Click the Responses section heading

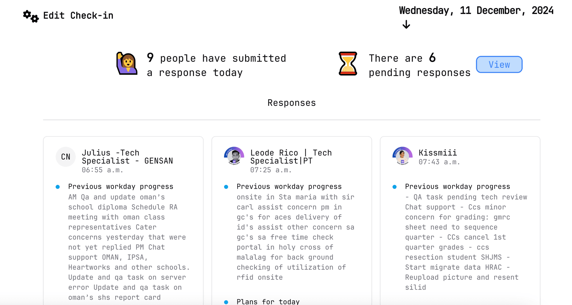pos(291,103)
